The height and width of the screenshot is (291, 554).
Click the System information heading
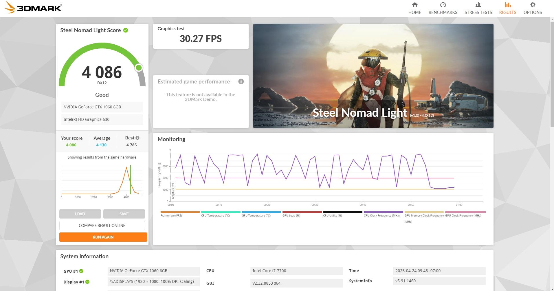point(84,256)
